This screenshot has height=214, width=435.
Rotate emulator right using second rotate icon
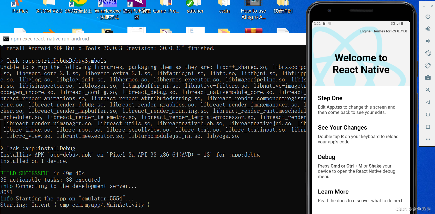428,66
